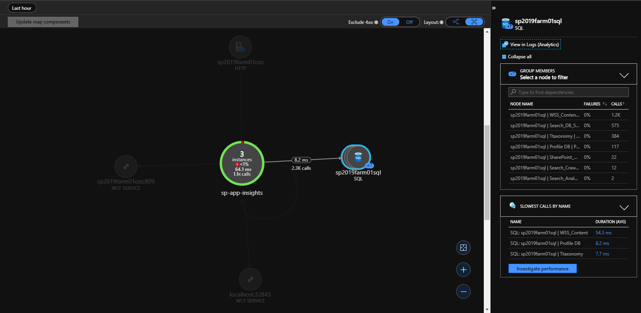This screenshot has height=313, width=641.
Task: Open the Last hour time range selector
Action: point(22,8)
